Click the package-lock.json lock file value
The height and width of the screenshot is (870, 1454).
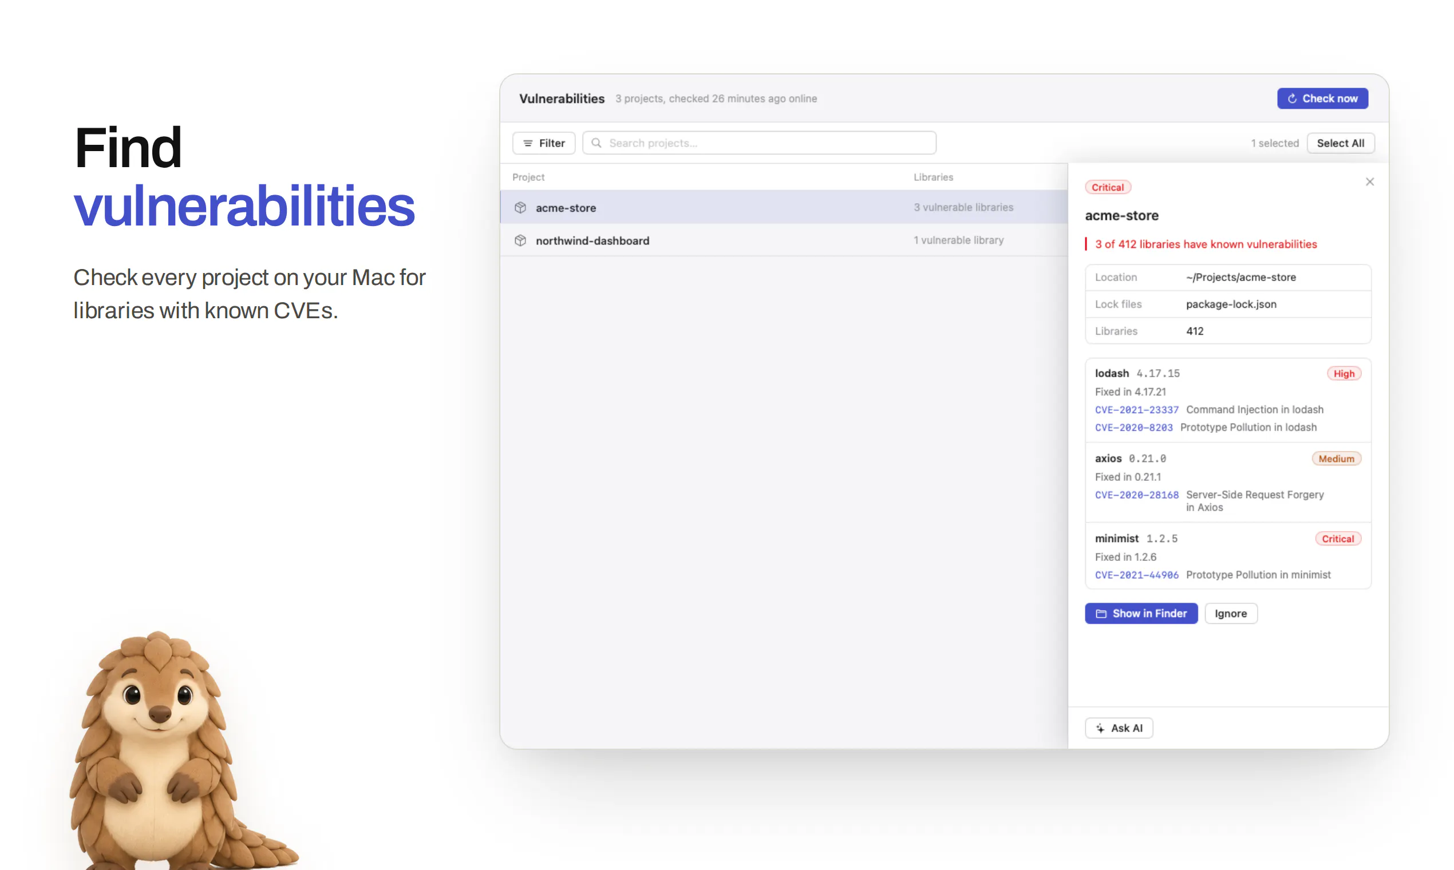(1231, 304)
